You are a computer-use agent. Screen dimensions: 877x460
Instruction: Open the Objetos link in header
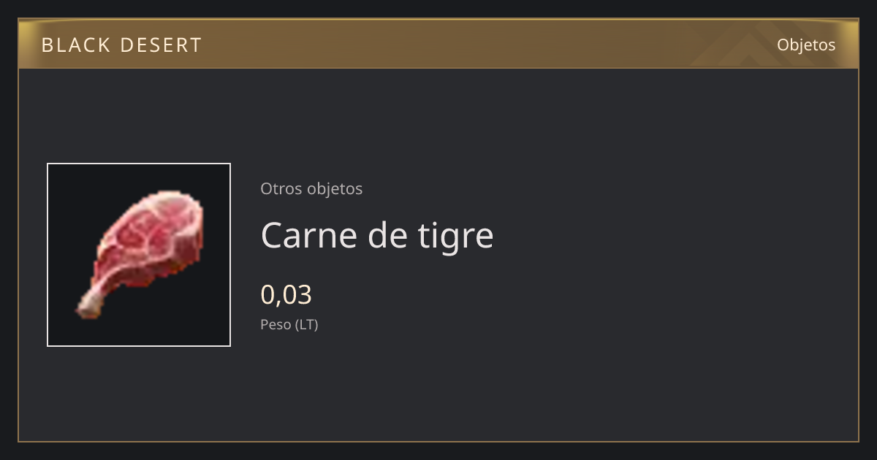[806, 45]
